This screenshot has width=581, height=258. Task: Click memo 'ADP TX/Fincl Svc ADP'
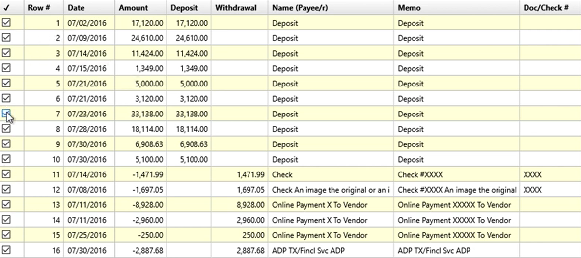(x=457, y=251)
